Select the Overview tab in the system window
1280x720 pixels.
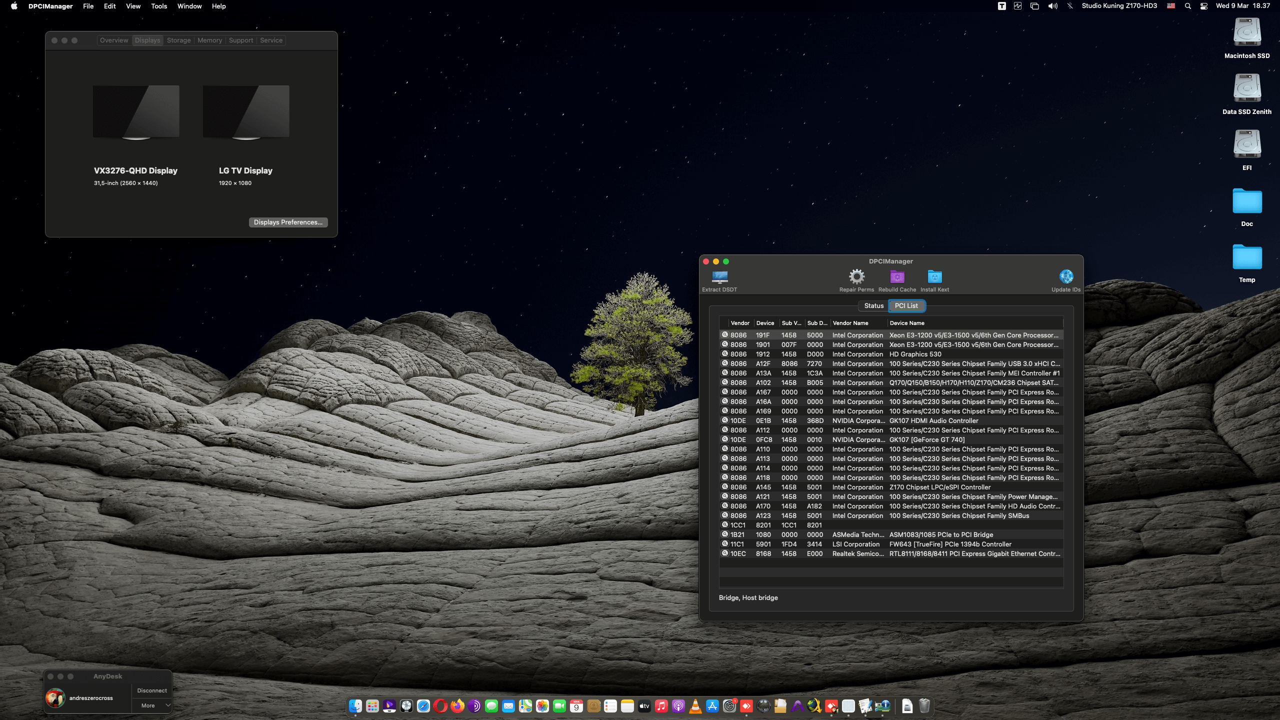(114, 40)
